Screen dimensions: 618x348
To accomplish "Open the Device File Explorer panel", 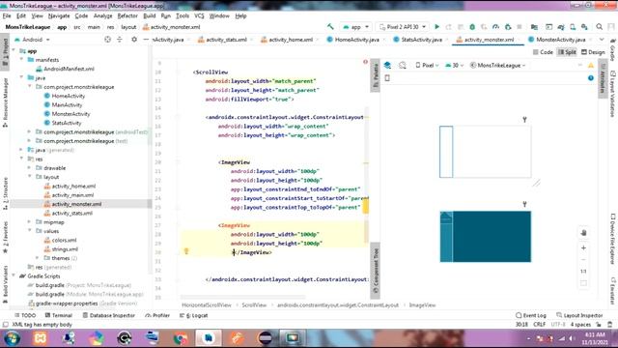I will [x=613, y=239].
